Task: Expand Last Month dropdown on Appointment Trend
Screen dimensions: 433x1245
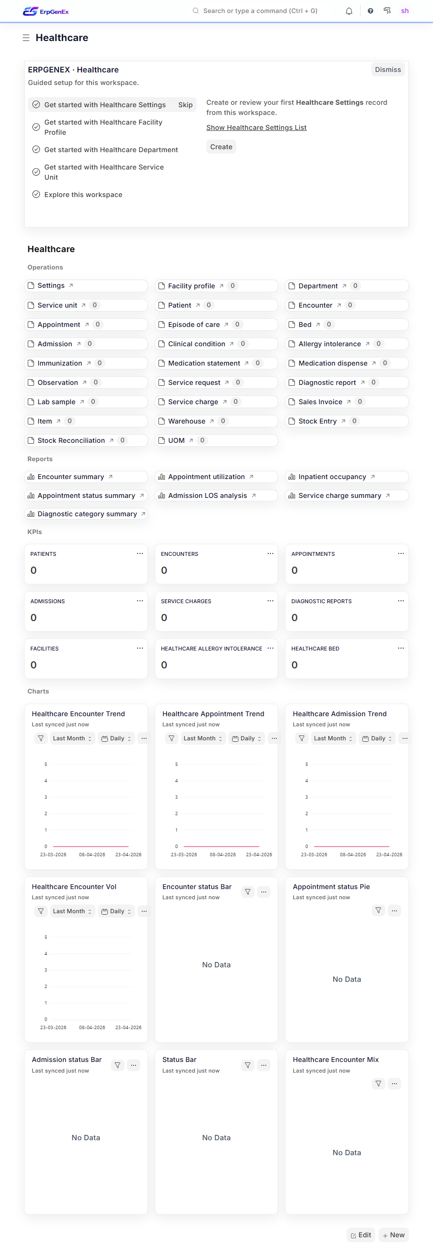Action: pyautogui.click(x=203, y=738)
